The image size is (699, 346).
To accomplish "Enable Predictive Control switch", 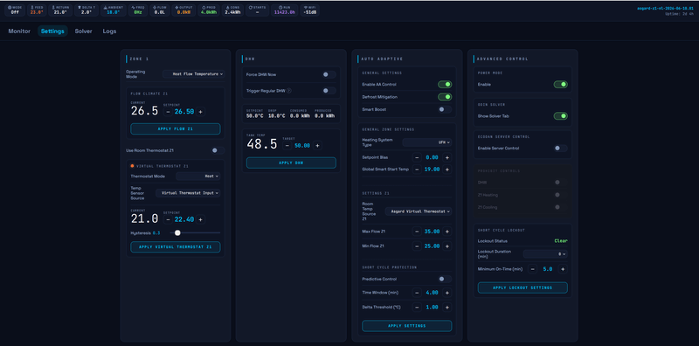I will point(445,279).
